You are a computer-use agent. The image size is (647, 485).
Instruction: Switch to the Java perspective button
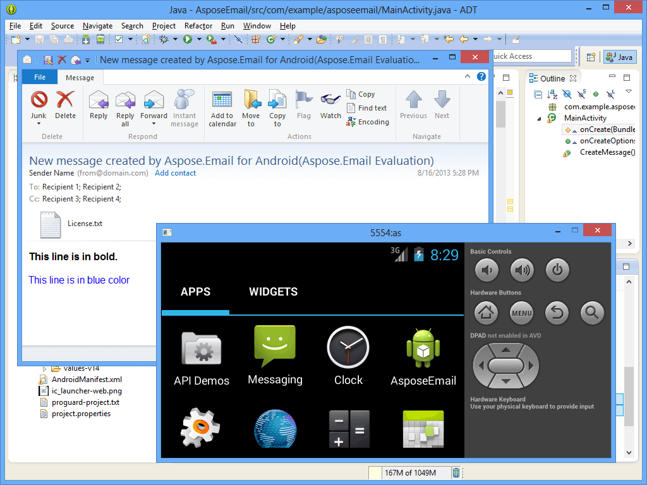[620, 57]
